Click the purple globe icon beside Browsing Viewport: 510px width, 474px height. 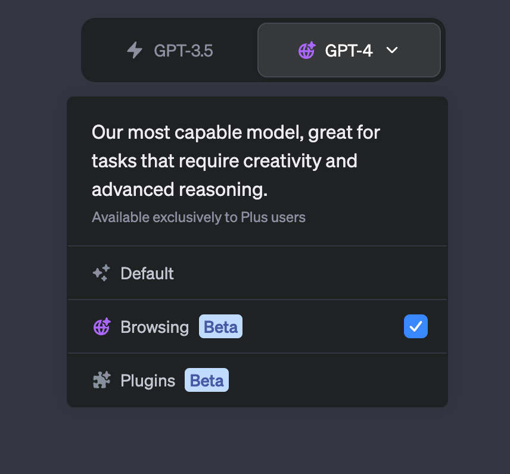tap(102, 327)
